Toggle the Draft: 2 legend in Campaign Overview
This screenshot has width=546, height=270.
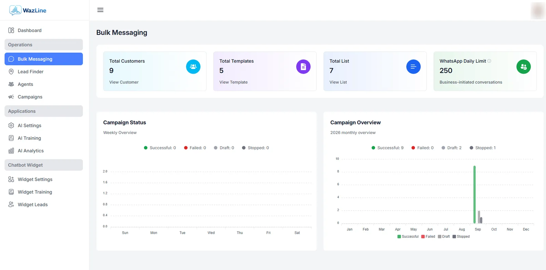(451, 148)
